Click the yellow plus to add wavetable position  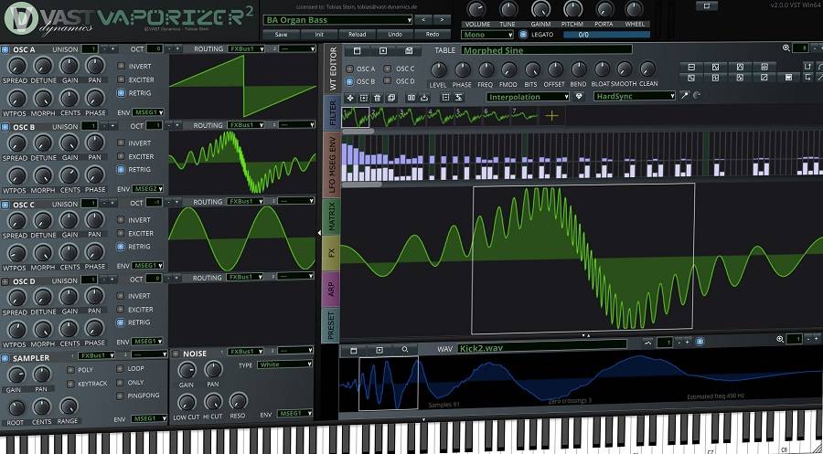click(x=551, y=116)
